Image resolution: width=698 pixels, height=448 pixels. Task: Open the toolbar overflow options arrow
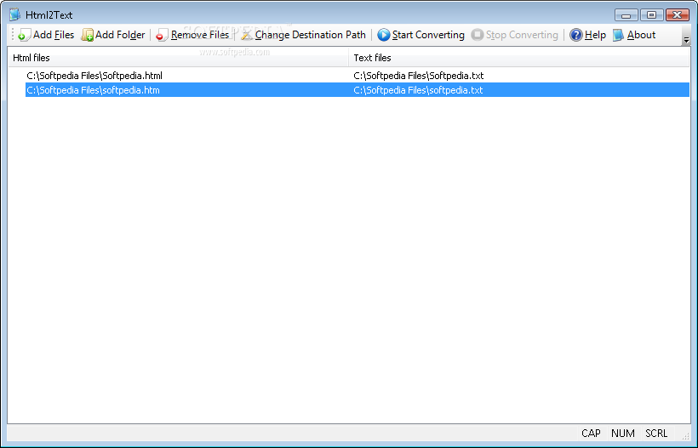click(x=686, y=39)
